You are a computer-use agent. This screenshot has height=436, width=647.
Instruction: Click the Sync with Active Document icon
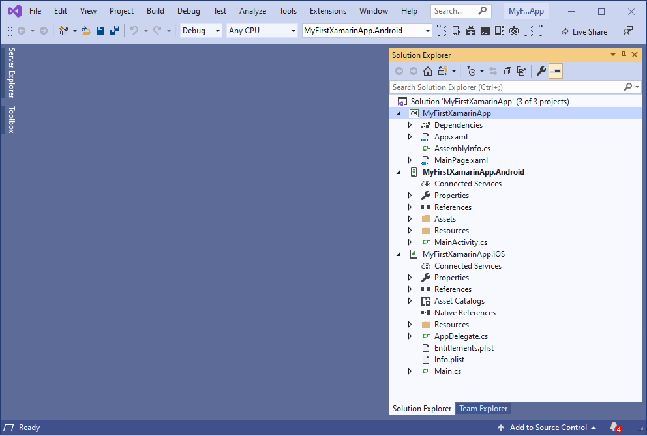click(x=493, y=71)
